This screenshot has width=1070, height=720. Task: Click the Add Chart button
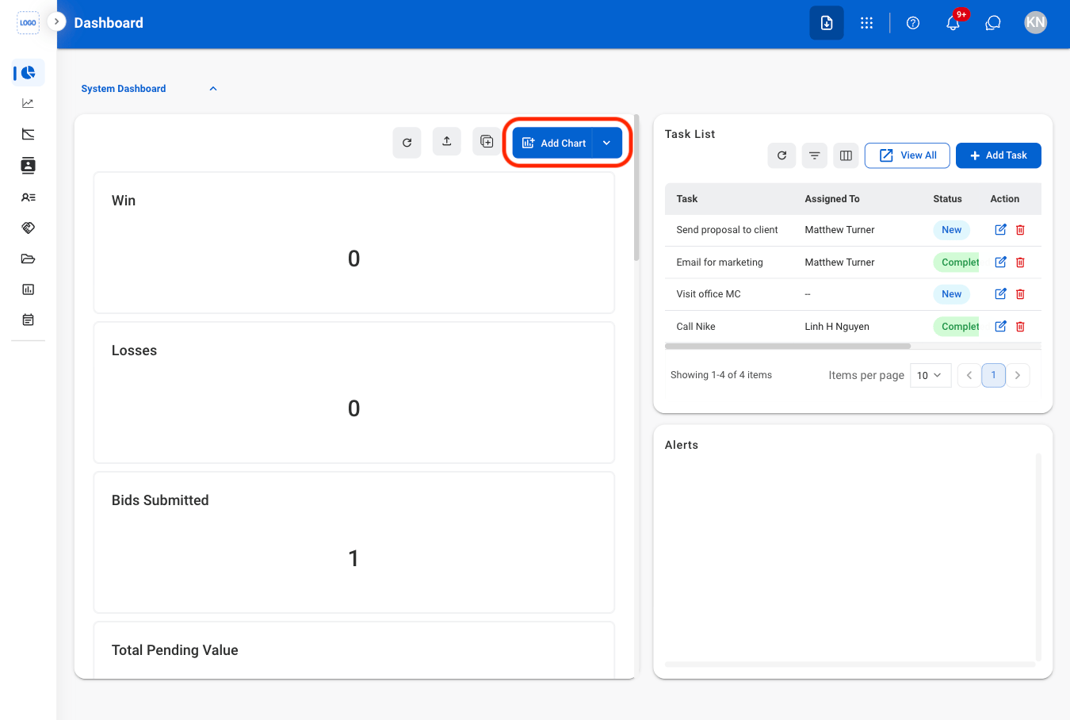pyautogui.click(x=553, y=143)
